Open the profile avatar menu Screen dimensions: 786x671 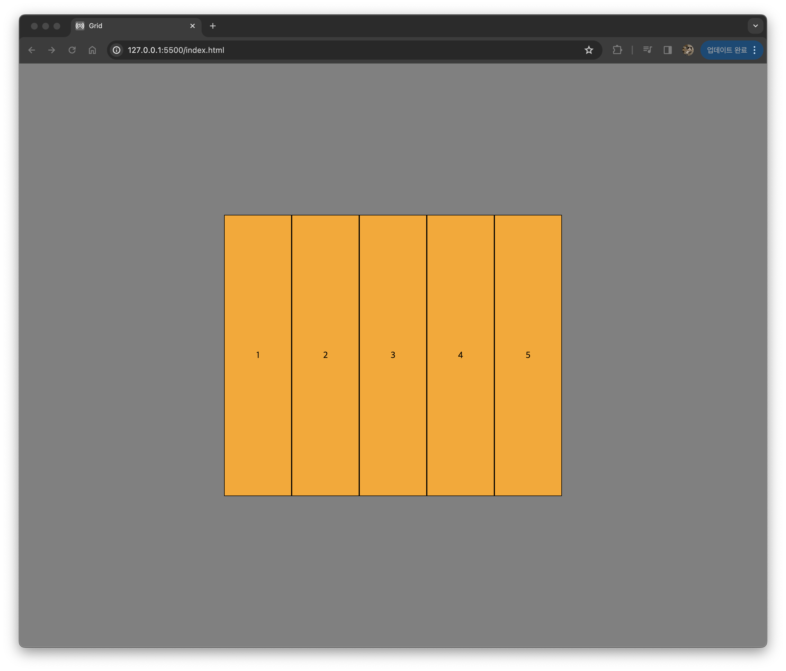(688, 50)
